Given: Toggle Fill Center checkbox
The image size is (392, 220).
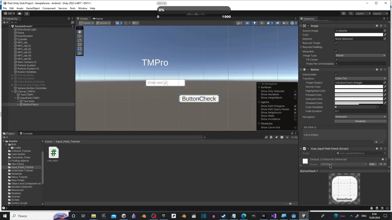Looking at the screenshot, I should coord(336,60).
